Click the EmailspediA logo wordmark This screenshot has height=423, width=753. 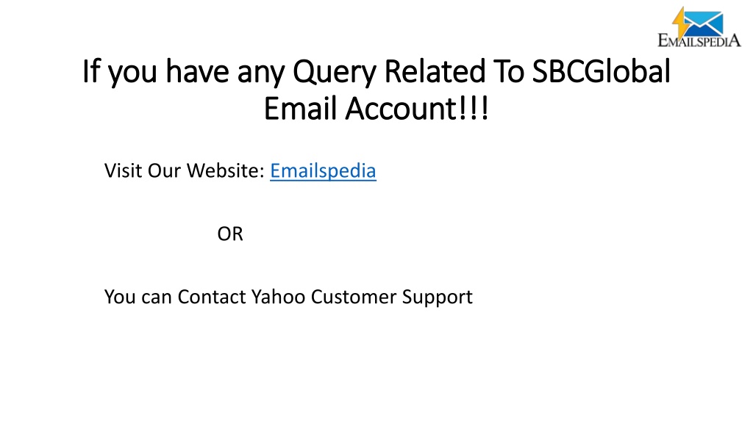tap(699, 40)
